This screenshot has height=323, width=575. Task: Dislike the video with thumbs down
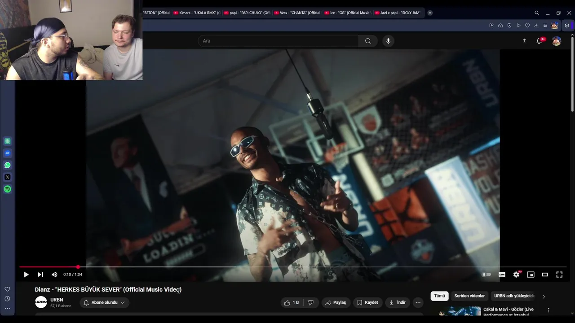click(x=310, y=303)
